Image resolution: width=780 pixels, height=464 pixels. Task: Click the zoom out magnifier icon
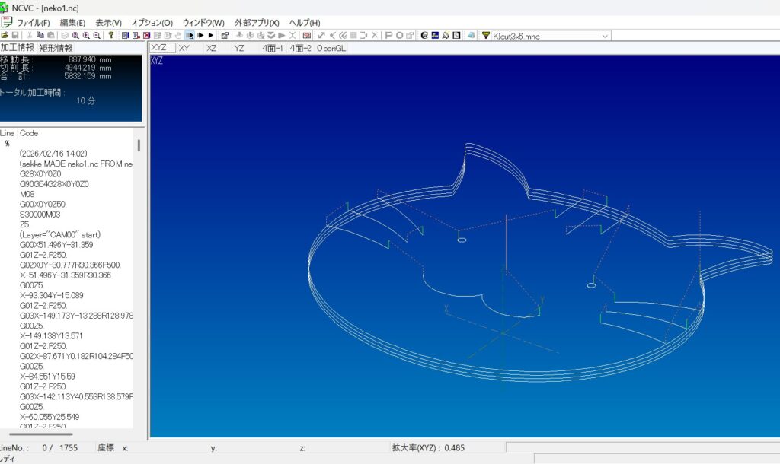click(97, 35)
